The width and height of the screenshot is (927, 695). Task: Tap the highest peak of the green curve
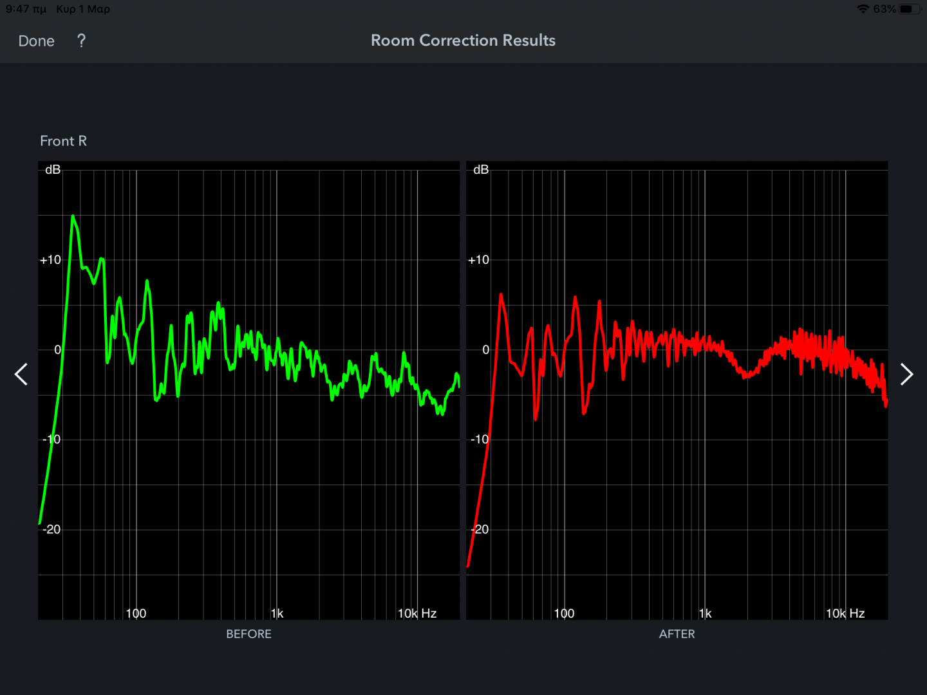[x=73, y=217]
